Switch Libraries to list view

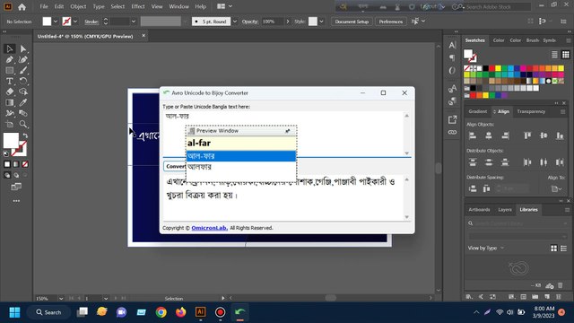(564, 249)
